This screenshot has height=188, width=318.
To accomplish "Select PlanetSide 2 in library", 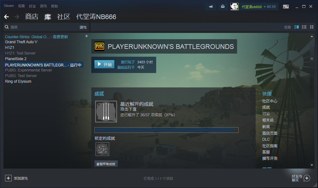I will click(16, 59).
